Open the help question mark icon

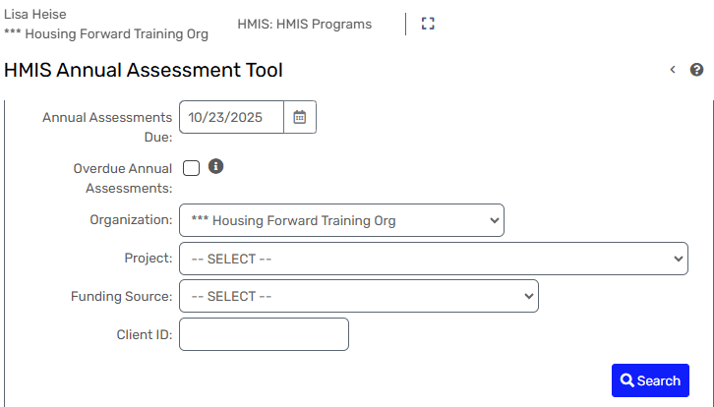(x=696, y=70)
